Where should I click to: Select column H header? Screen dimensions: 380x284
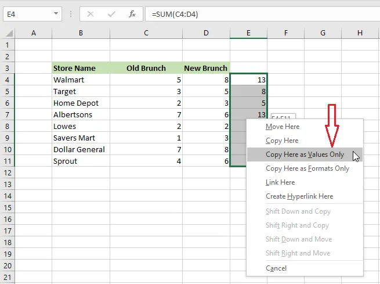[360, 33]
